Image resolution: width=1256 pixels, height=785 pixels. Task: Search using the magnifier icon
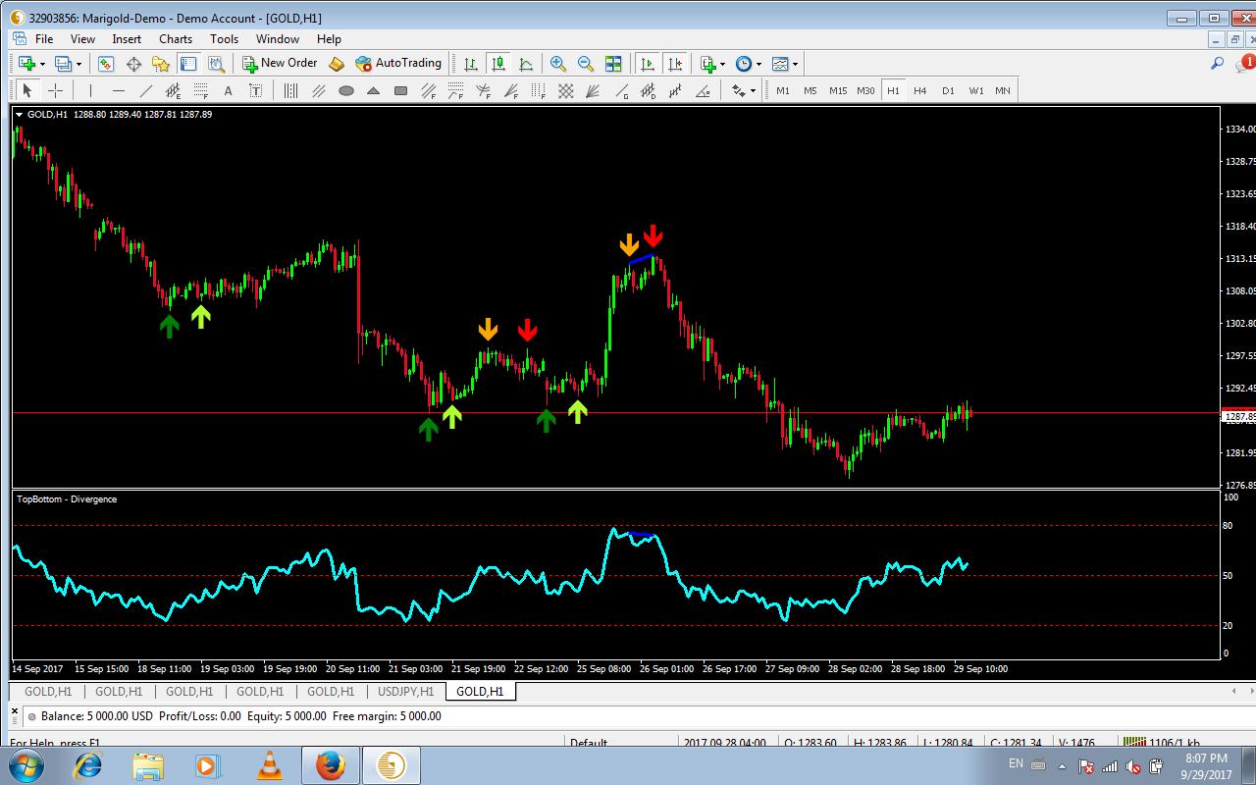tap(1217, 64)
